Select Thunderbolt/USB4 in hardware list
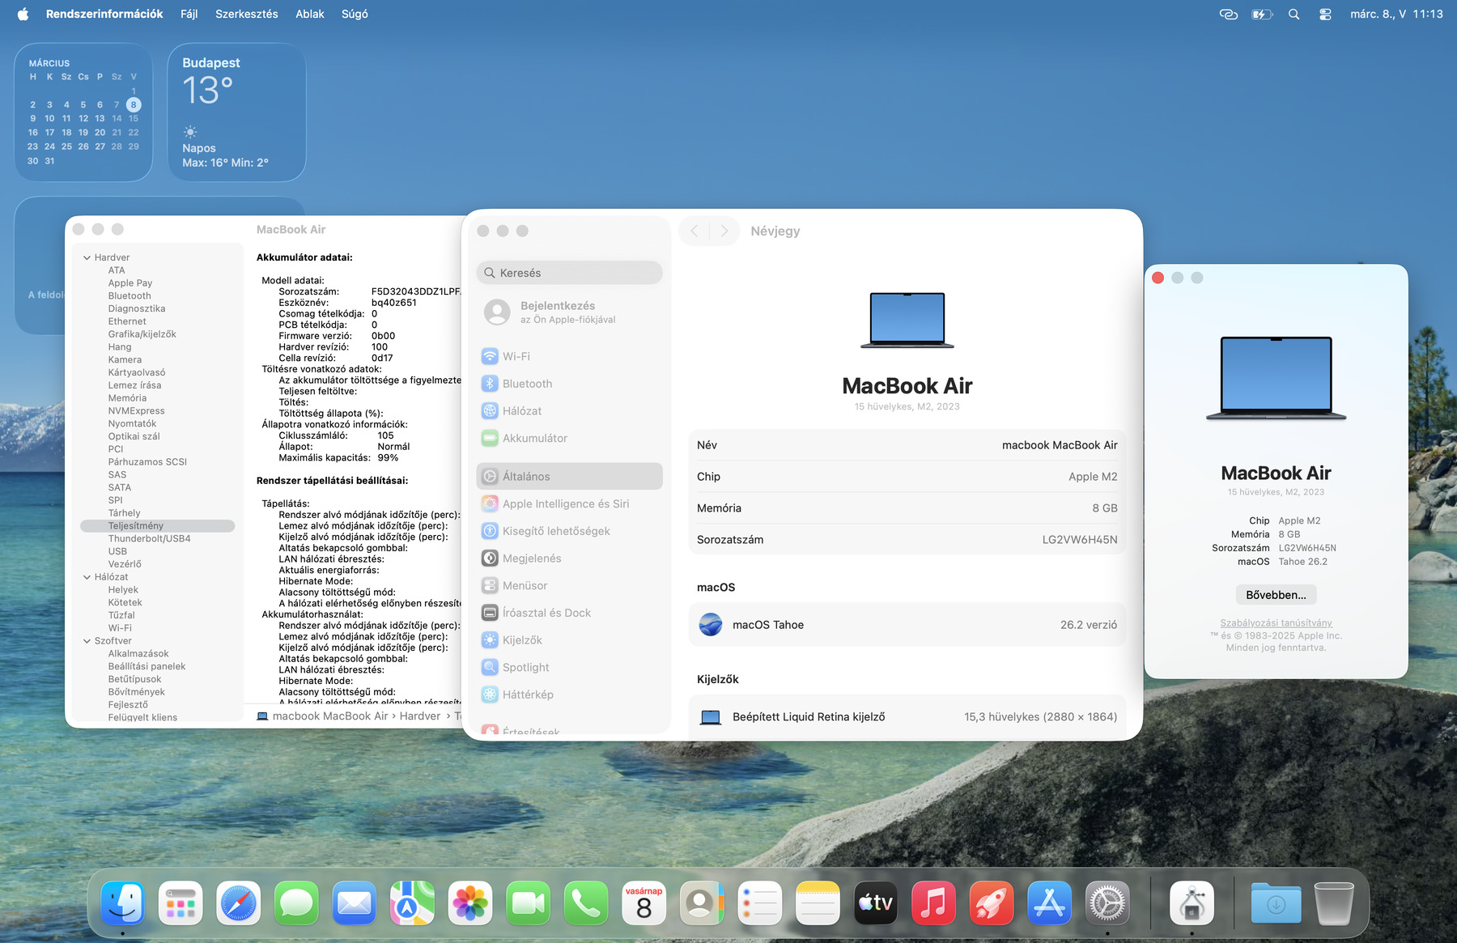The image size is (1457, 943). pos(149,538)
